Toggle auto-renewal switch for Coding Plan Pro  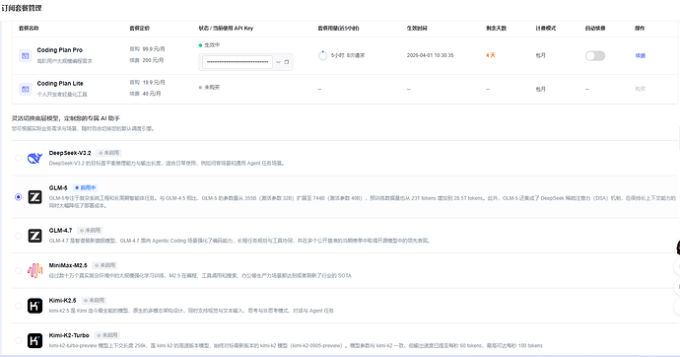[595, 55]
